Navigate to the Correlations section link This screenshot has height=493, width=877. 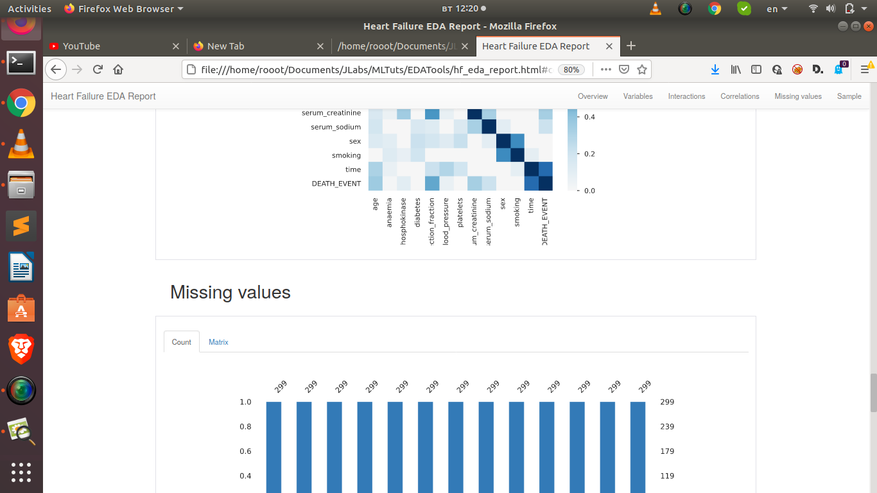740,96
